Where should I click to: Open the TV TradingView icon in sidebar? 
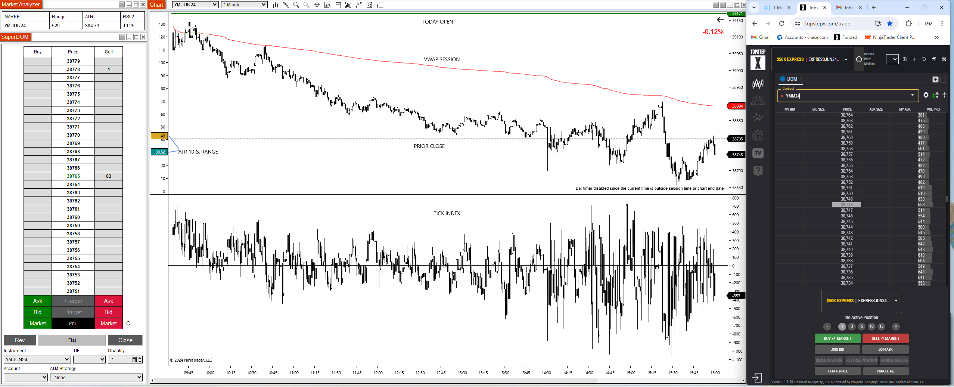pos(758,153)
